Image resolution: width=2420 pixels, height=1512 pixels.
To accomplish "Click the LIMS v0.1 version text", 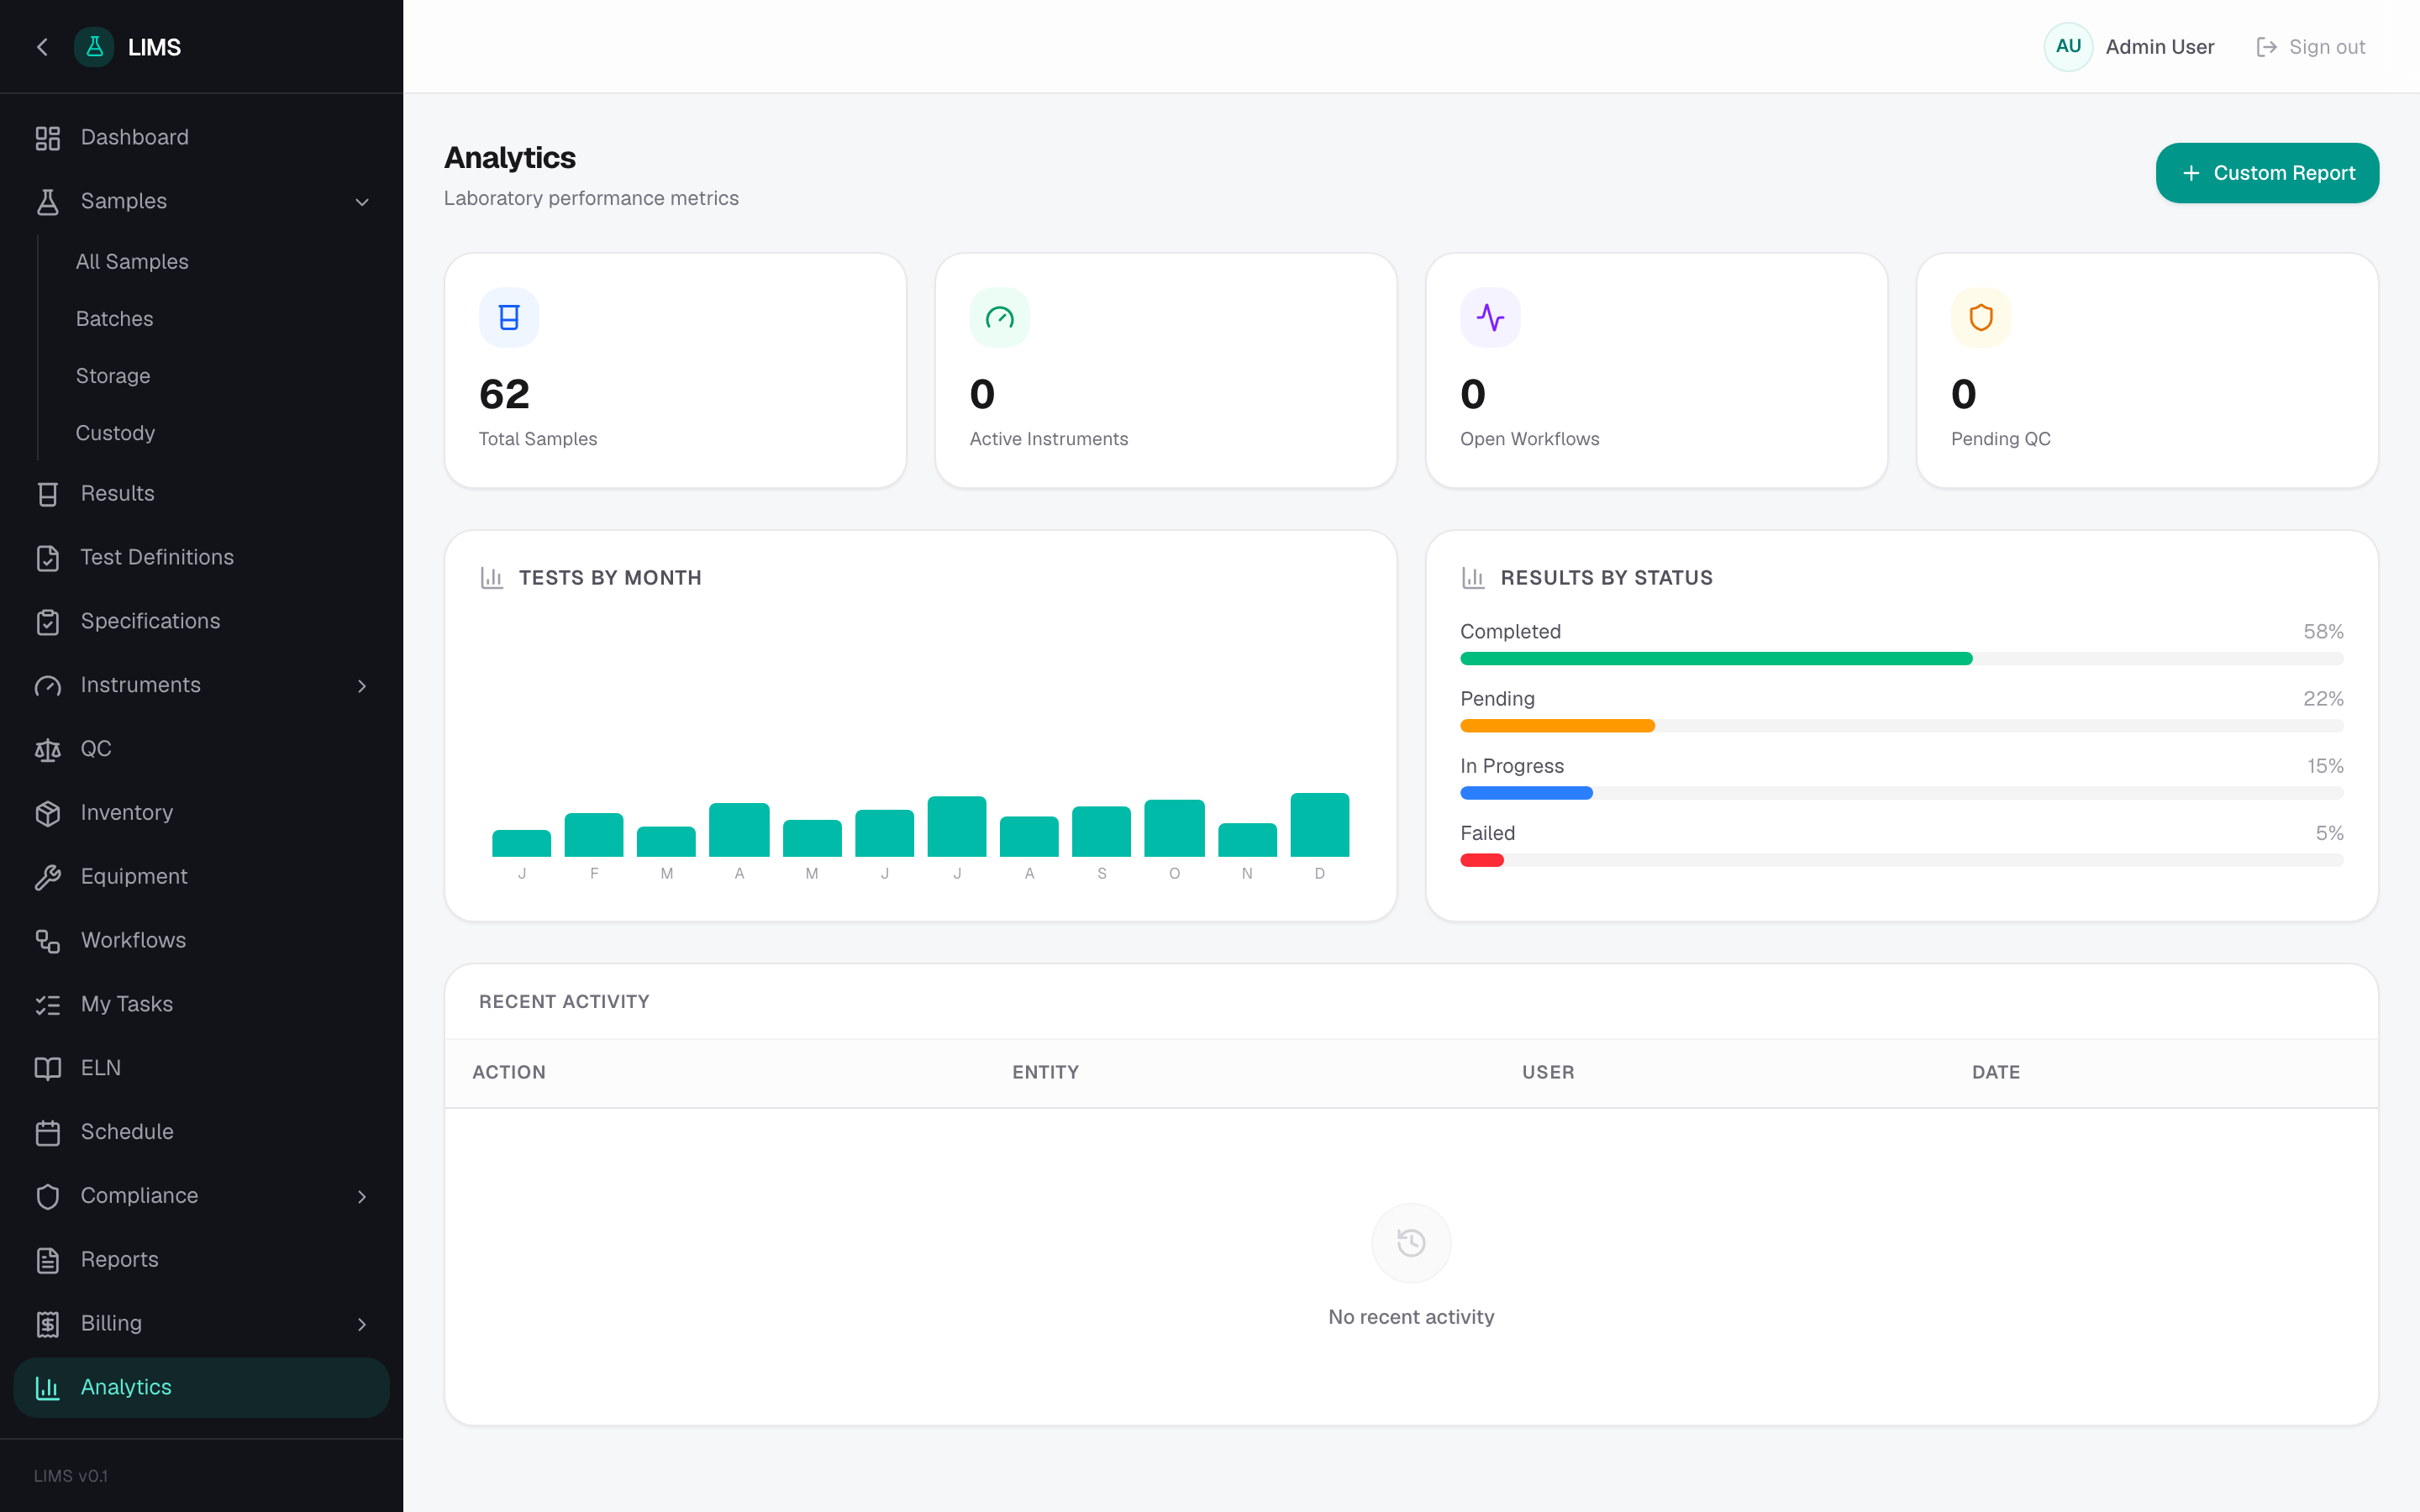I will 71,1476.
